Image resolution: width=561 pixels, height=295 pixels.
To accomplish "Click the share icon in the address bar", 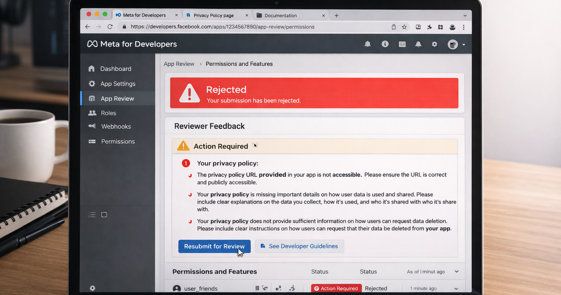I will [394, 27].
